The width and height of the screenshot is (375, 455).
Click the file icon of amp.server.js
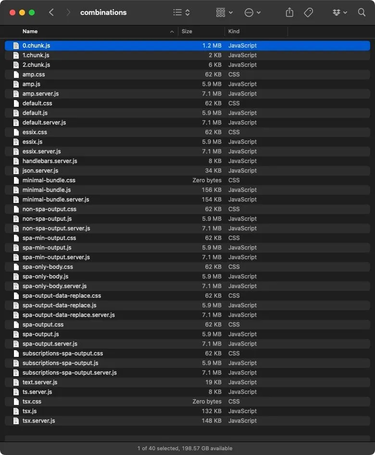tap(16, 94)
